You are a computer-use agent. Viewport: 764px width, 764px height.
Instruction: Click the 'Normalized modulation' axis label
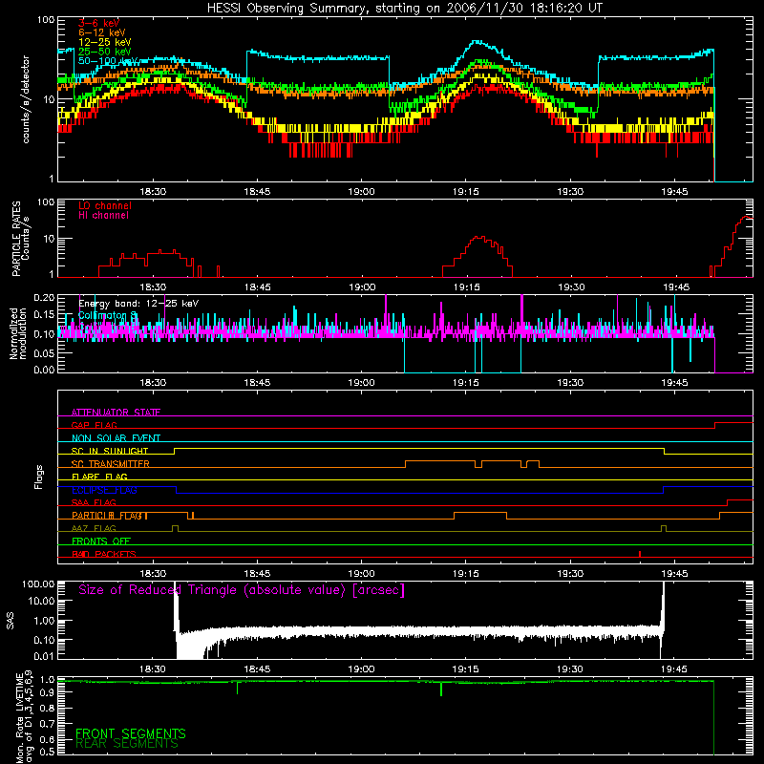click(18, 333)
